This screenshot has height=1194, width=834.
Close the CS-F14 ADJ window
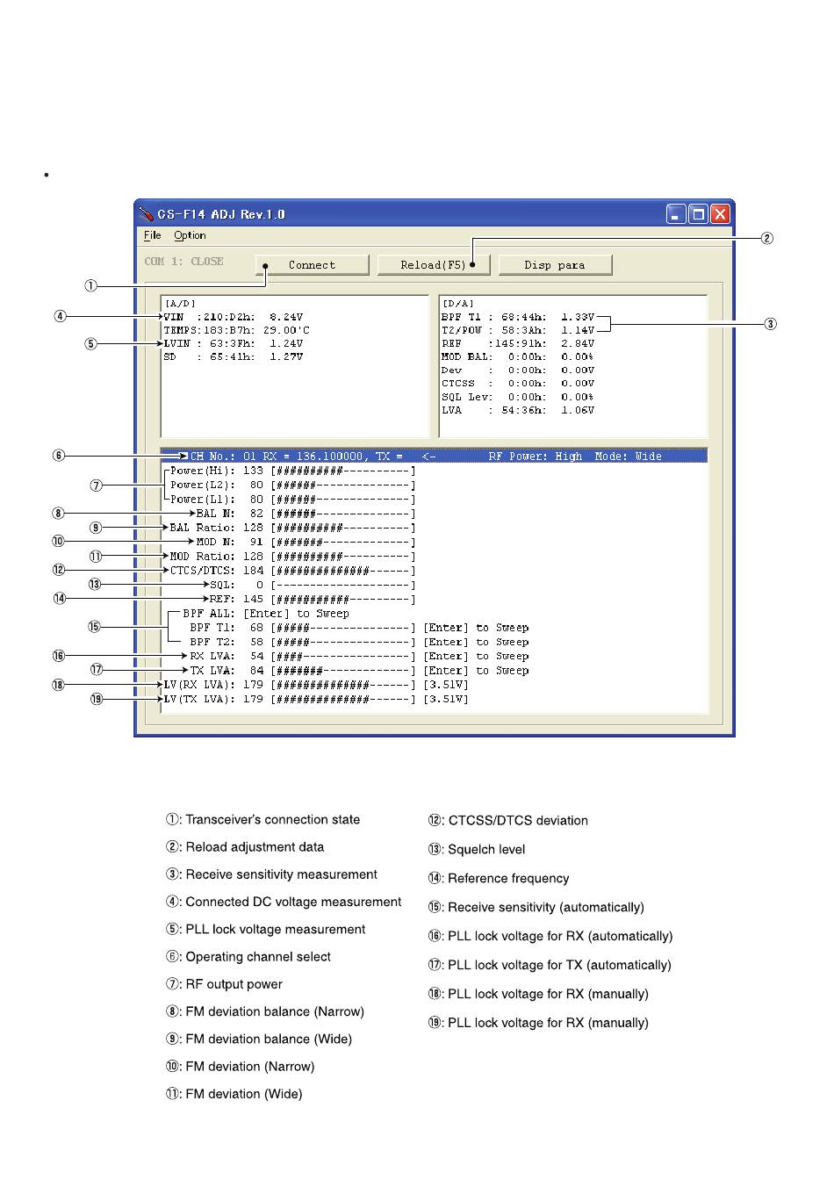720,214
